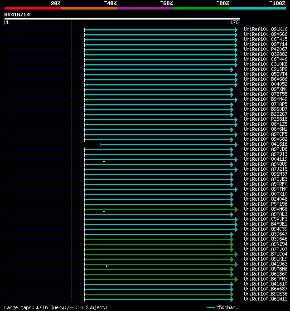This screenshot has width=290, height=311.
Task: Select the UniRef100_Q9XGG6 hit label
Action: tap(266, 35)
